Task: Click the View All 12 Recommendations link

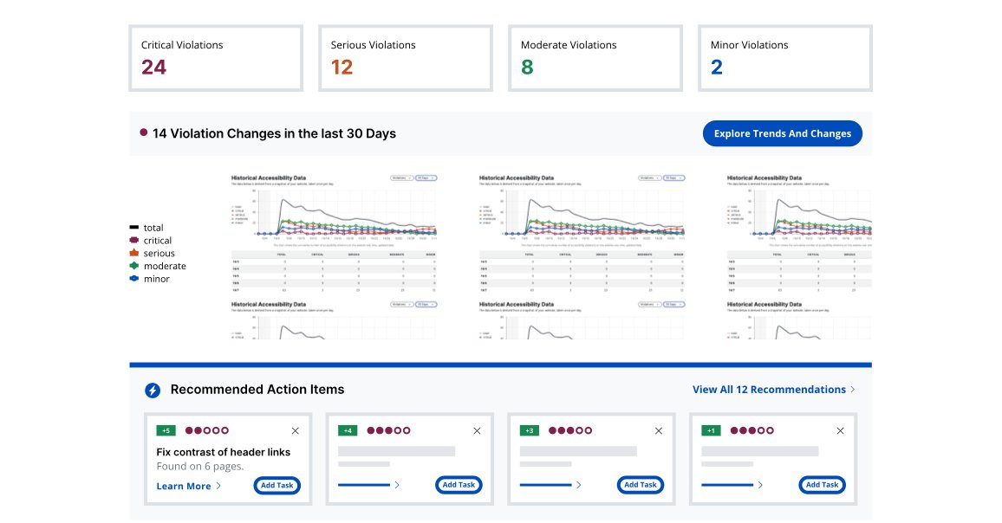Action: click(769, 390)
